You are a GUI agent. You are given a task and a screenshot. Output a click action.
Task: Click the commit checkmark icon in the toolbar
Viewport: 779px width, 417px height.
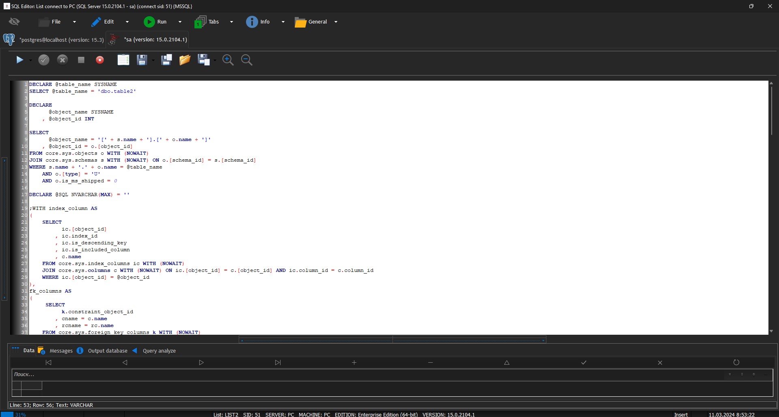[x=44, y=60]
